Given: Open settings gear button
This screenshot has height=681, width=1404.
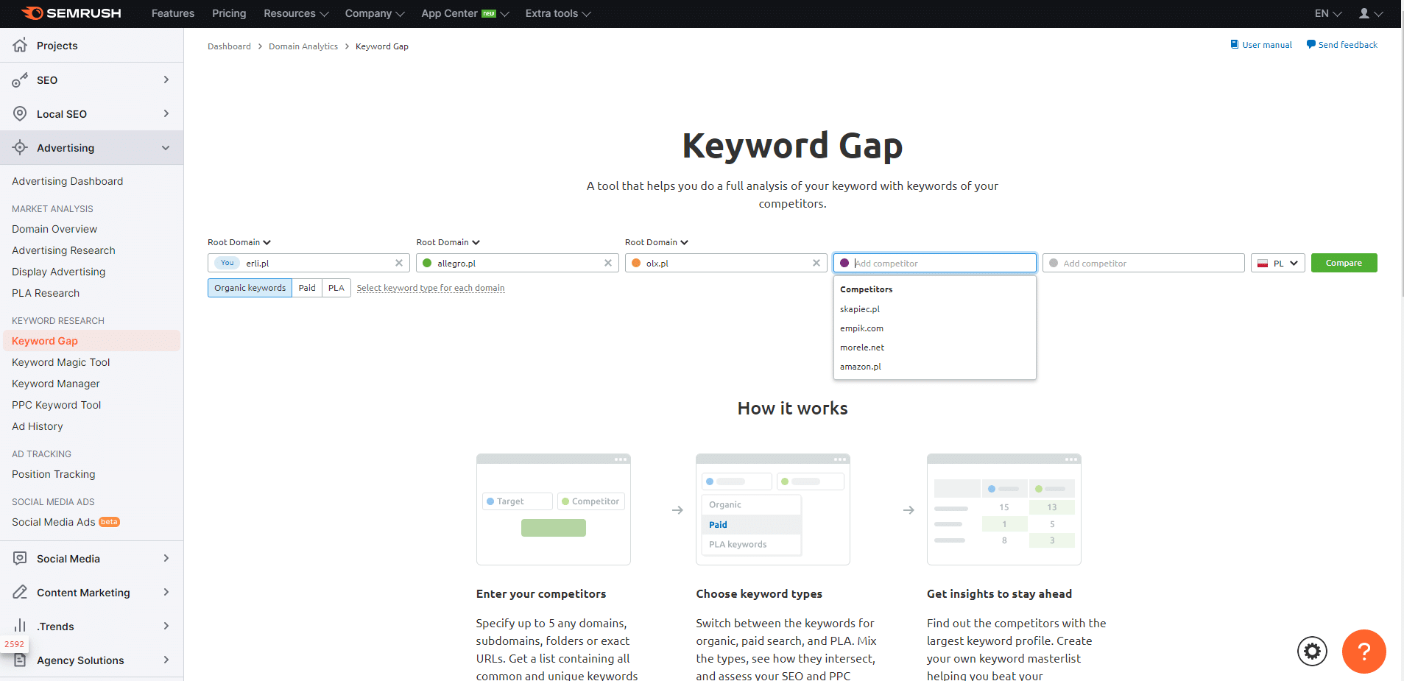Looking at the screenshot, I should click(1312, 652).
